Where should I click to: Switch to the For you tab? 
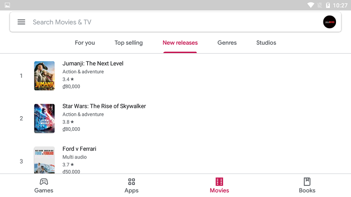(x=85, y=43)
